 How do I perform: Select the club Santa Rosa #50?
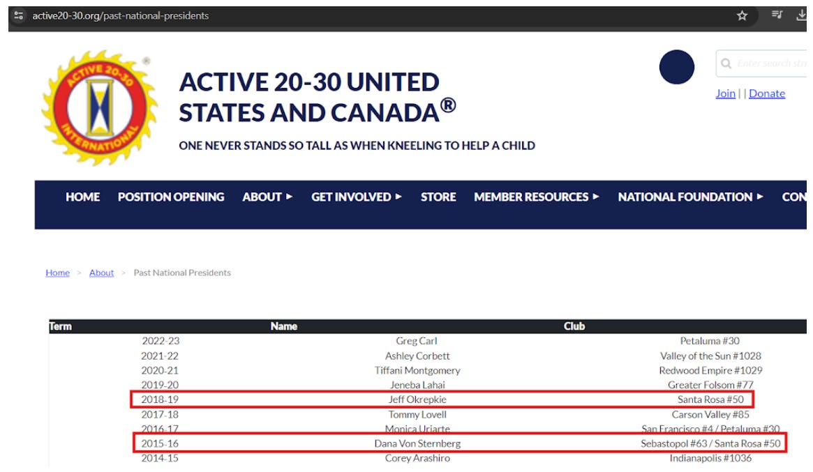click(x=710, y=399)
